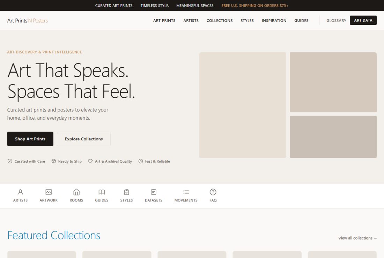Click the Styles clipboard icon
Image resolution: width=384 pixels, height=258 pixels.
tap(127, 192)
